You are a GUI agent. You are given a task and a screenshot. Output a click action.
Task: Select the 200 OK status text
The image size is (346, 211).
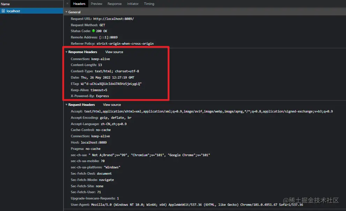(x=101, y=31)
